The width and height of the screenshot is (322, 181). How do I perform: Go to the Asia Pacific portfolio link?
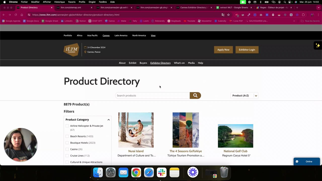92,35
